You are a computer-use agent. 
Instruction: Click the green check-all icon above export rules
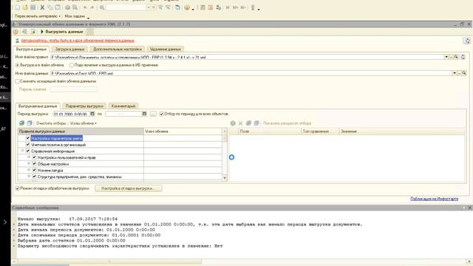tap(21, 123)
